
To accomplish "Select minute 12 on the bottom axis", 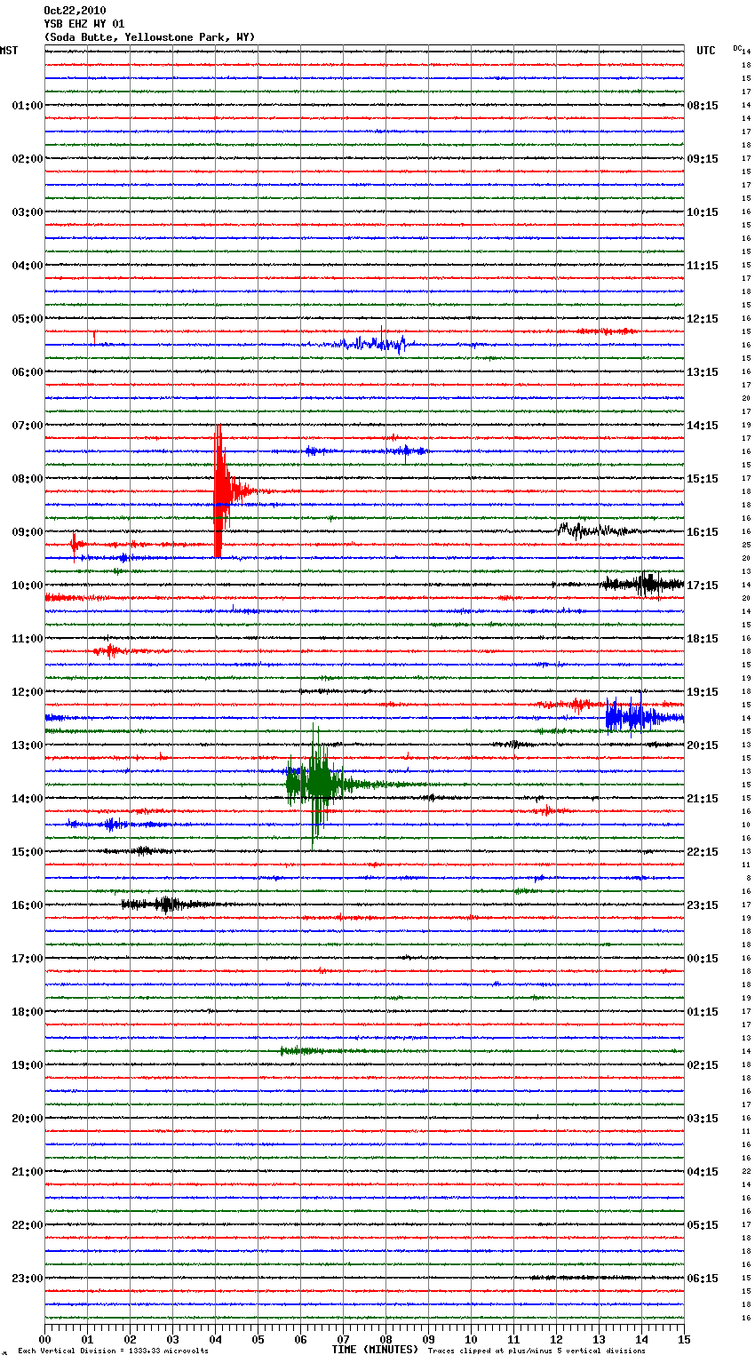I will (x=556, y=1339).
